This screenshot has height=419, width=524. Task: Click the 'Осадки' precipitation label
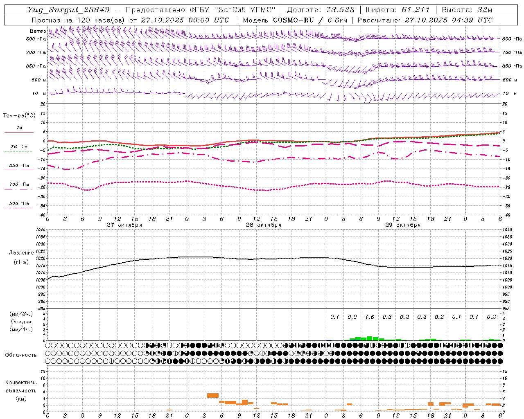tap(21, 322)
